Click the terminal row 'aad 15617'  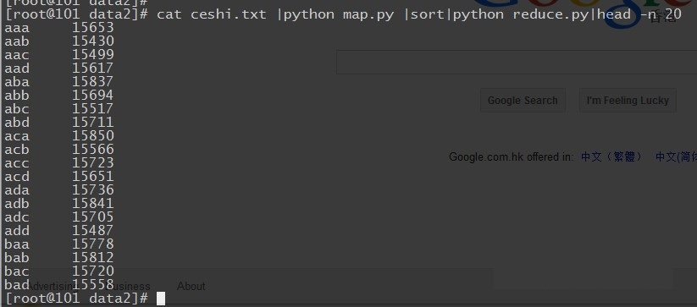(x=59, y=69)
